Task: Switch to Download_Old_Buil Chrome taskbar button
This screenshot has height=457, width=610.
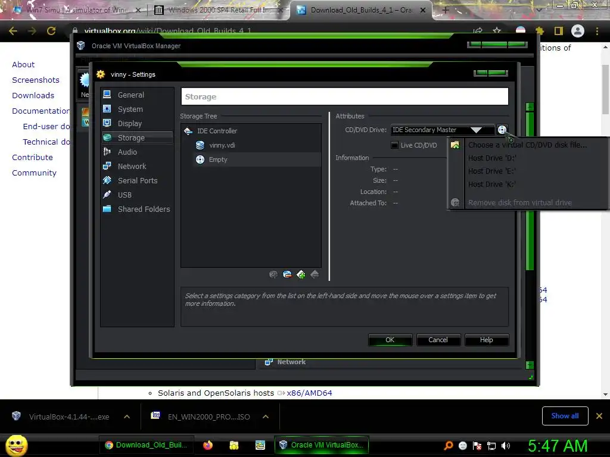Action: tap(146, 445)
